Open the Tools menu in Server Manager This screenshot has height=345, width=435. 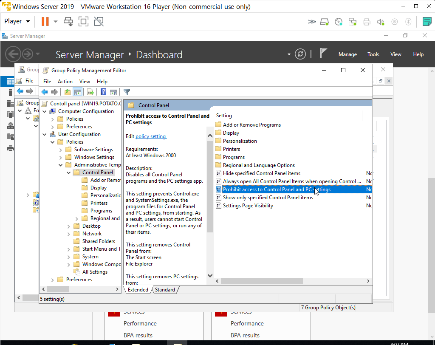point(373,54)
